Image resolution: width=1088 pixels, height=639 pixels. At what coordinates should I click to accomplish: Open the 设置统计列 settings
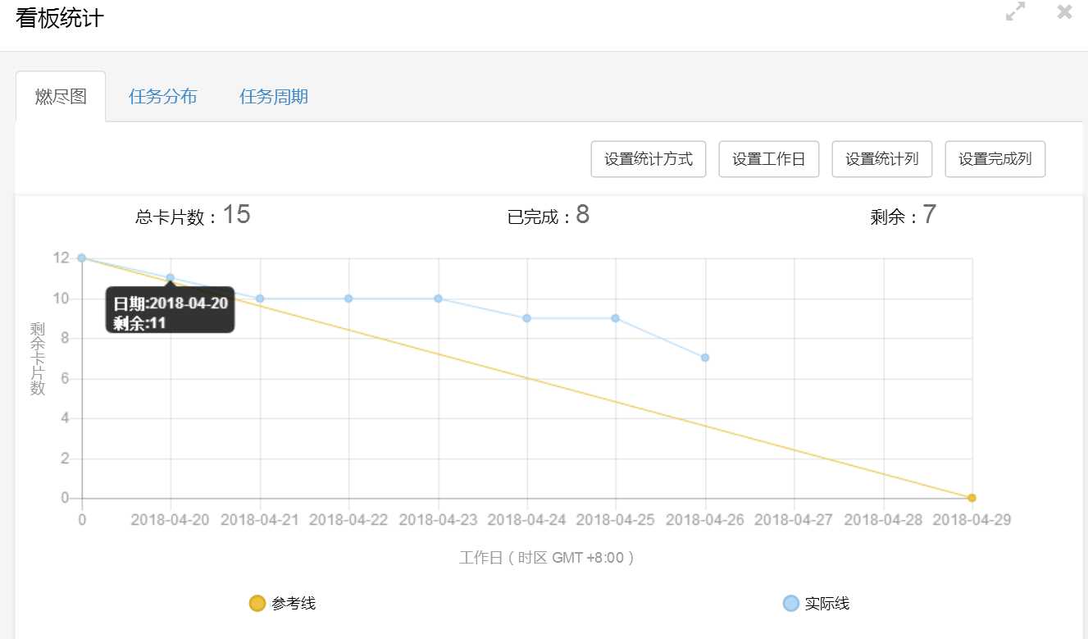882,159
